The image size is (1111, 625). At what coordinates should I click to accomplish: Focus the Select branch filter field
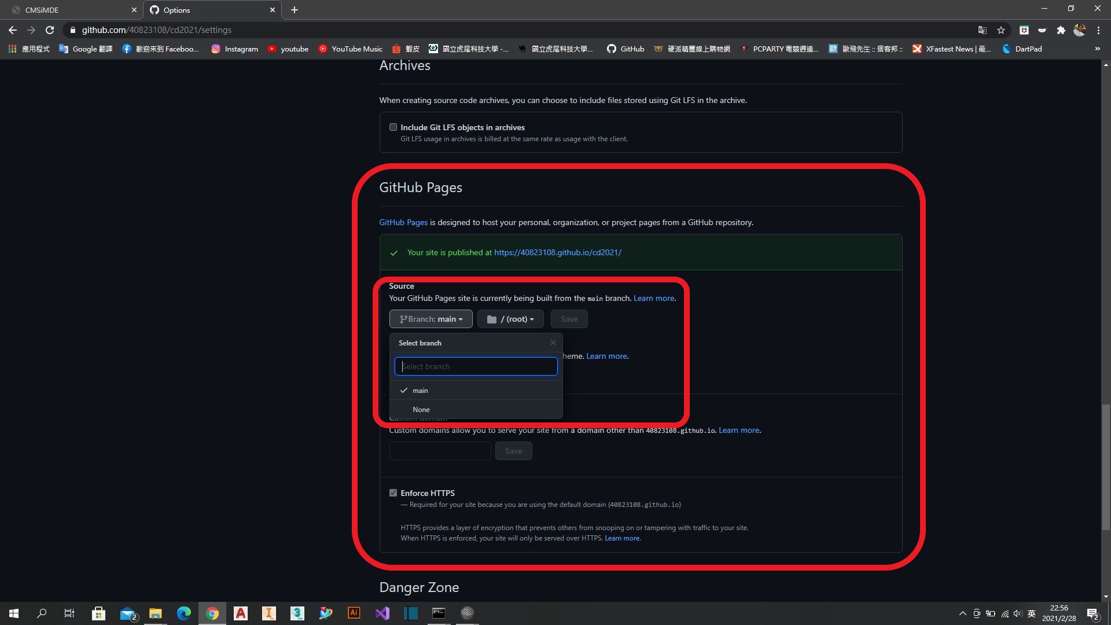point(476,366)
